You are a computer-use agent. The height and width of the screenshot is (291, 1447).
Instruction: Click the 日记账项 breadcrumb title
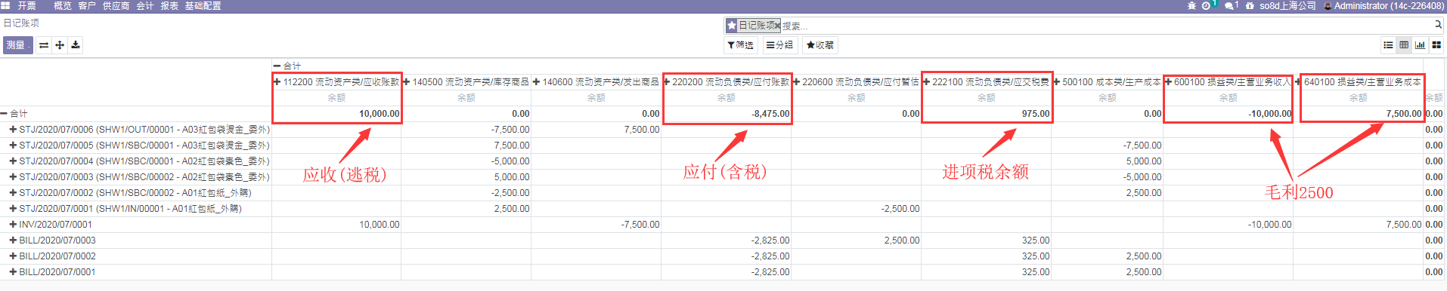coord(22,23)
